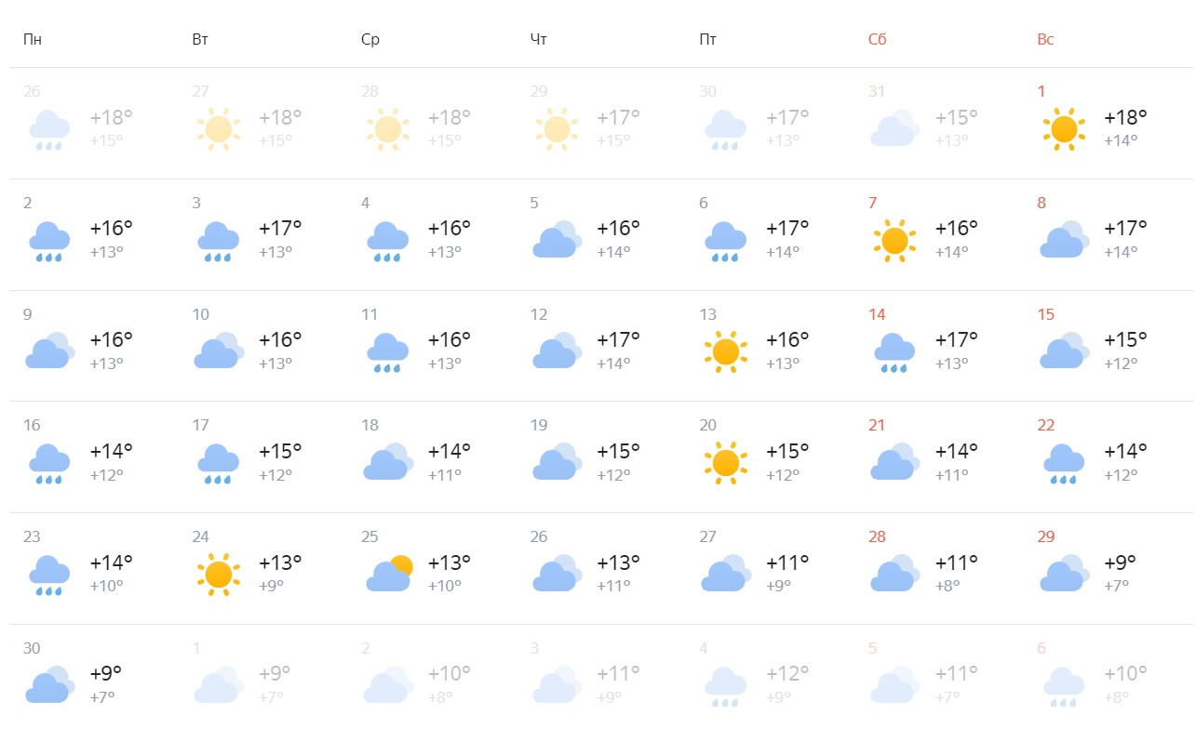This screenshot has width=1196, height=741.
Task: Click the Вс column header
Action: pyautogui.click(x=1045, y=39)
